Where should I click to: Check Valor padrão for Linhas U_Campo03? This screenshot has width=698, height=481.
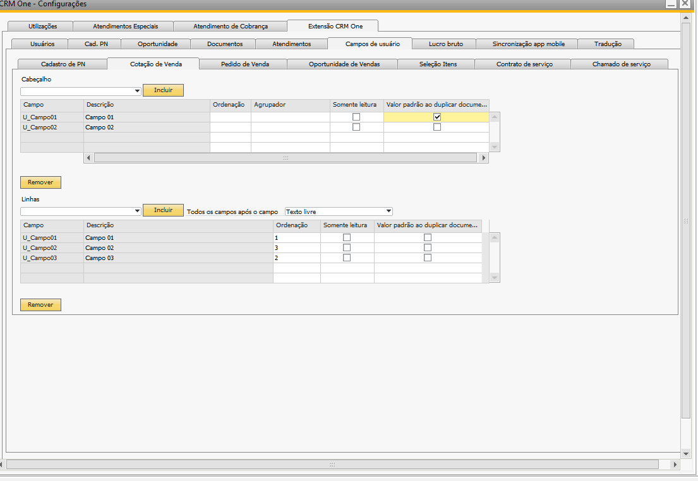428,258
